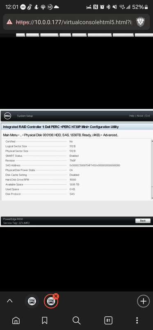Select Available Space '1.636 TB'
The height and width of the screenshot is (330, 153).
(74, 184)
